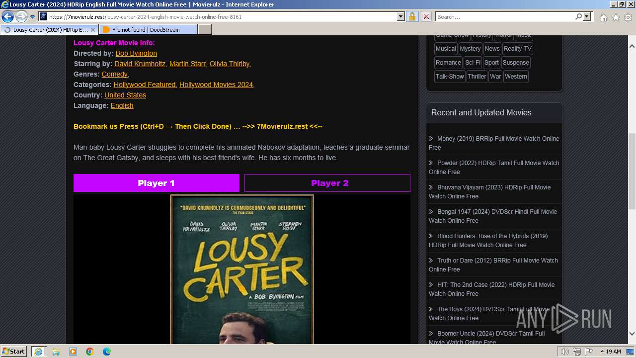Select the Romance genre tag
Viewport: 636px width, 358px height.
[449, 63]
